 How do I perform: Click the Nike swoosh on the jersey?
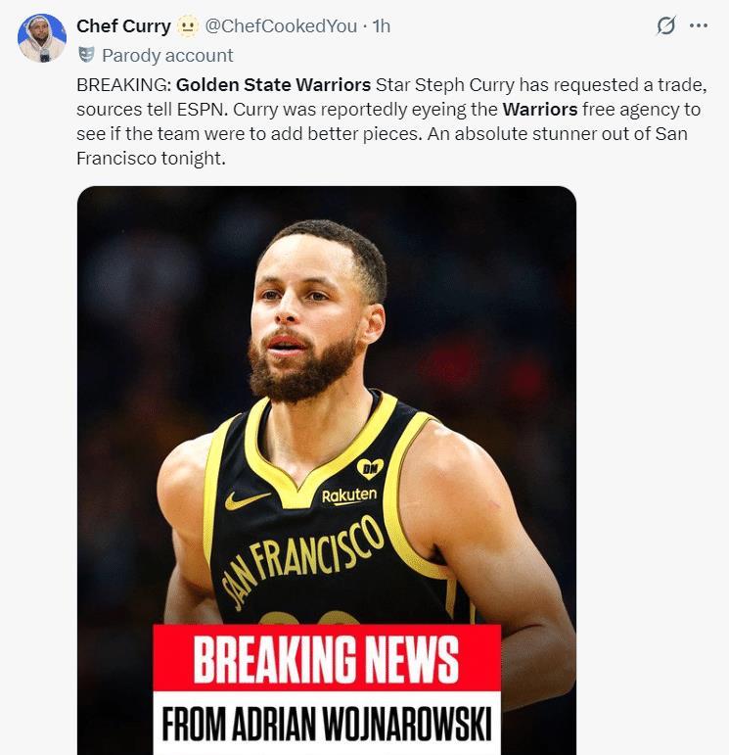click(247, 500)
